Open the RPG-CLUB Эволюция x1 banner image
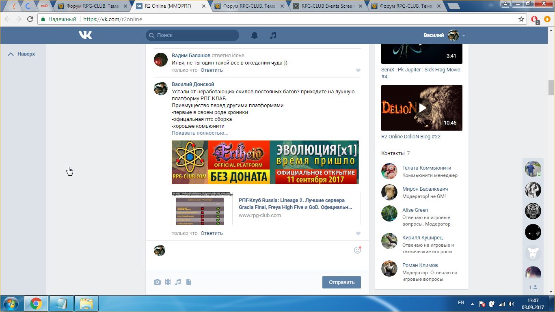Image resolution: width=555 pixels, height=312 pixels. [265, 162]
